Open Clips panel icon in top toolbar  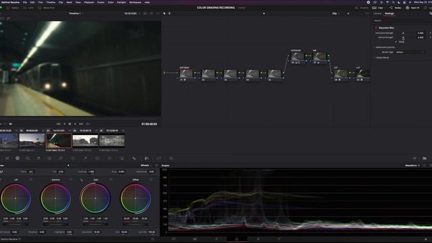pyautogui.click(x=378, y=7)
